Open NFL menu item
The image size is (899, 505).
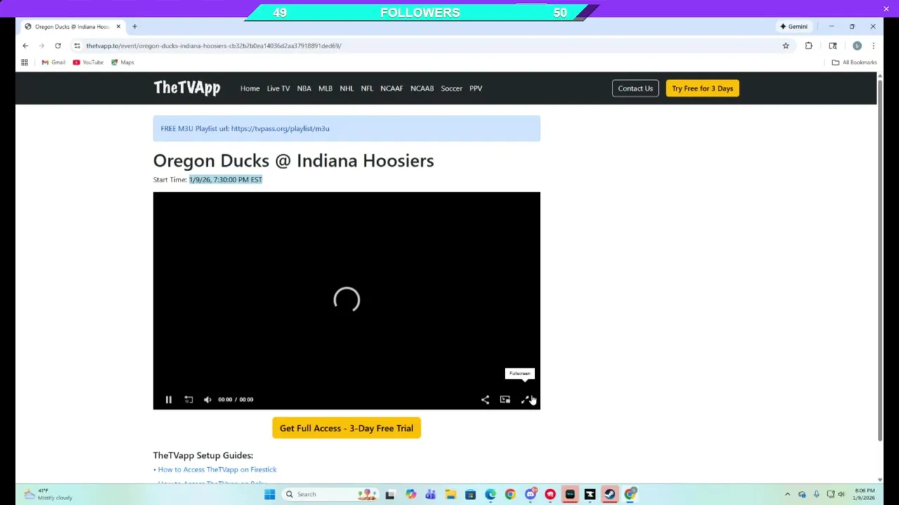[367, 88]
